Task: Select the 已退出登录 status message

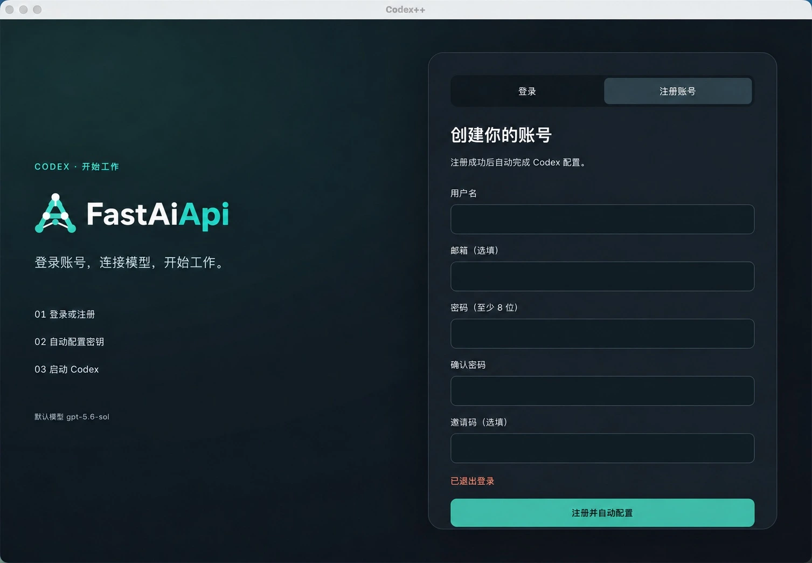Action: point(473,481)
